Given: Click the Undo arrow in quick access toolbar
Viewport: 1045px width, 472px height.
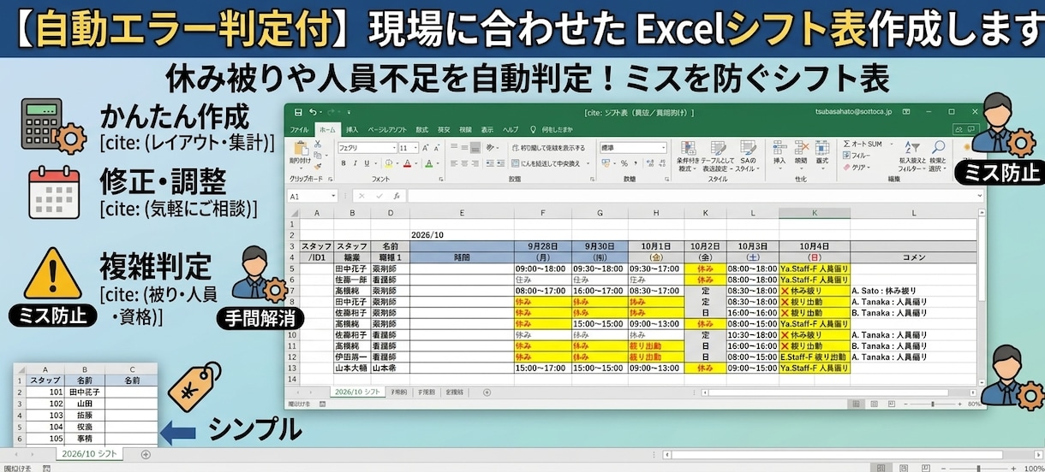Looking at the screenshot, I should [x=313, y=112].
